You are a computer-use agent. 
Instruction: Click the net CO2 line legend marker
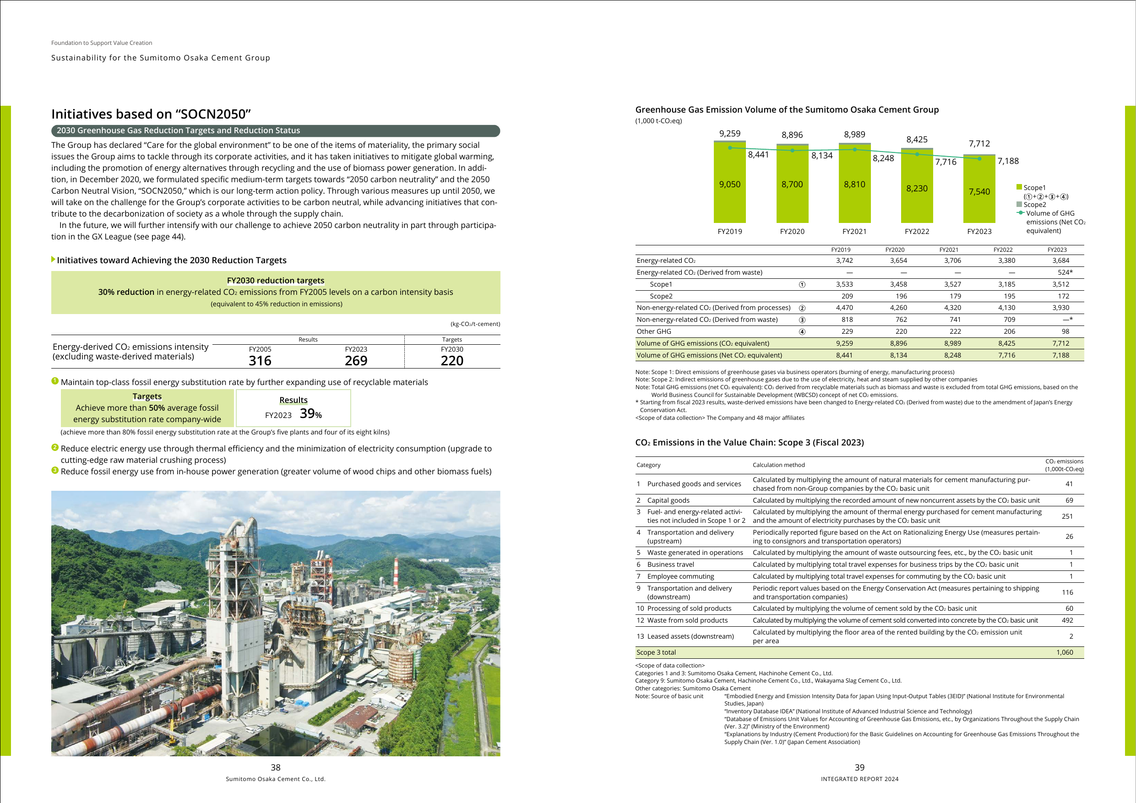(x=1020, y=213)
